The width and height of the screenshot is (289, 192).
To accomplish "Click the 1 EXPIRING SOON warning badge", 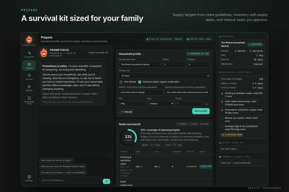I will pyautogui.click(x=232, y=135).
